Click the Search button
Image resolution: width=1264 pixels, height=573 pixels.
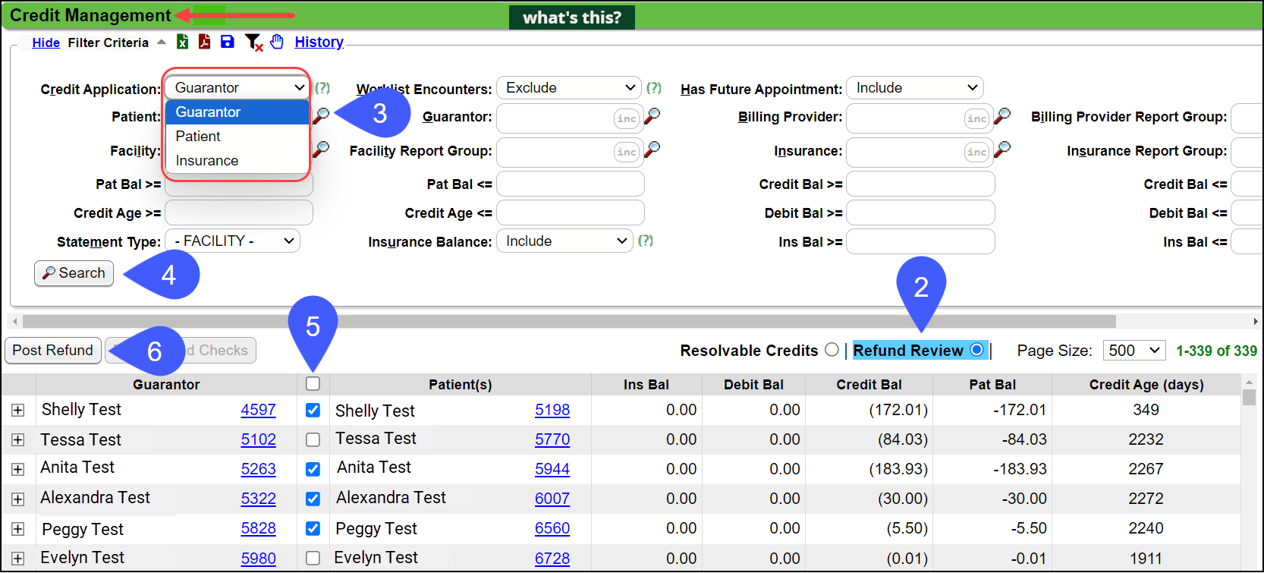click(74, 273)
